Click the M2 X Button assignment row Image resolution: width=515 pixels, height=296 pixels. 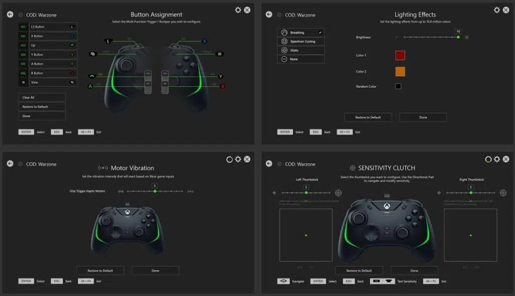(x=48, y=36)
